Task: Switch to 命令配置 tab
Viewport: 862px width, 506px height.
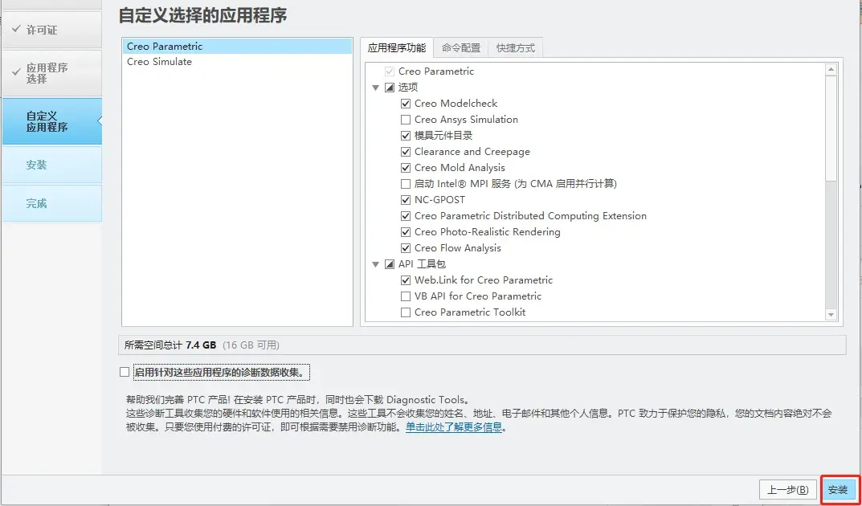Action: pyautogui.click(x=460, y=48)
